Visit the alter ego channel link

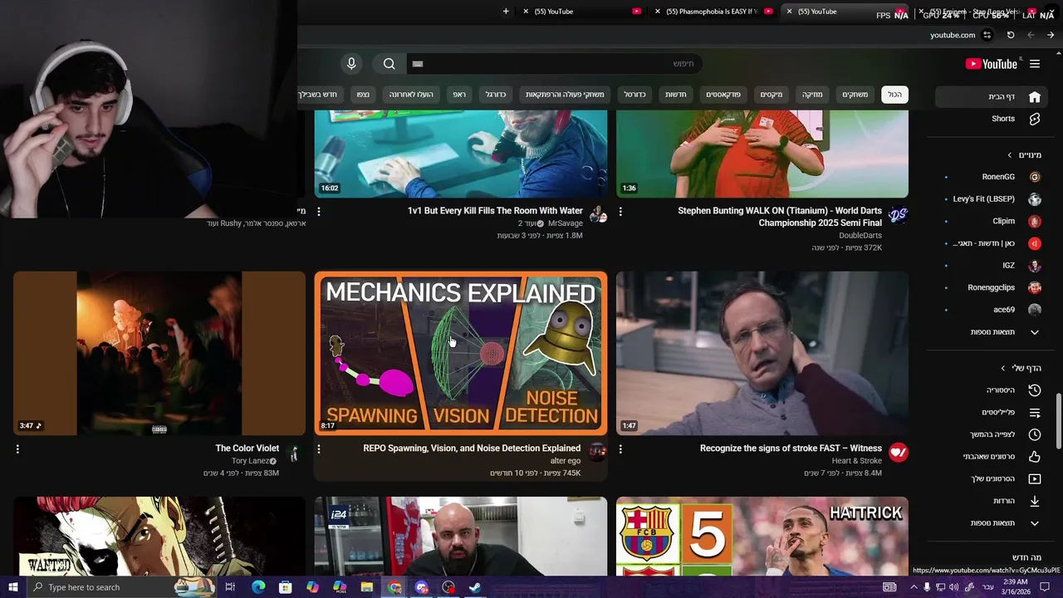pyautogui.click(x=566, y=461)
